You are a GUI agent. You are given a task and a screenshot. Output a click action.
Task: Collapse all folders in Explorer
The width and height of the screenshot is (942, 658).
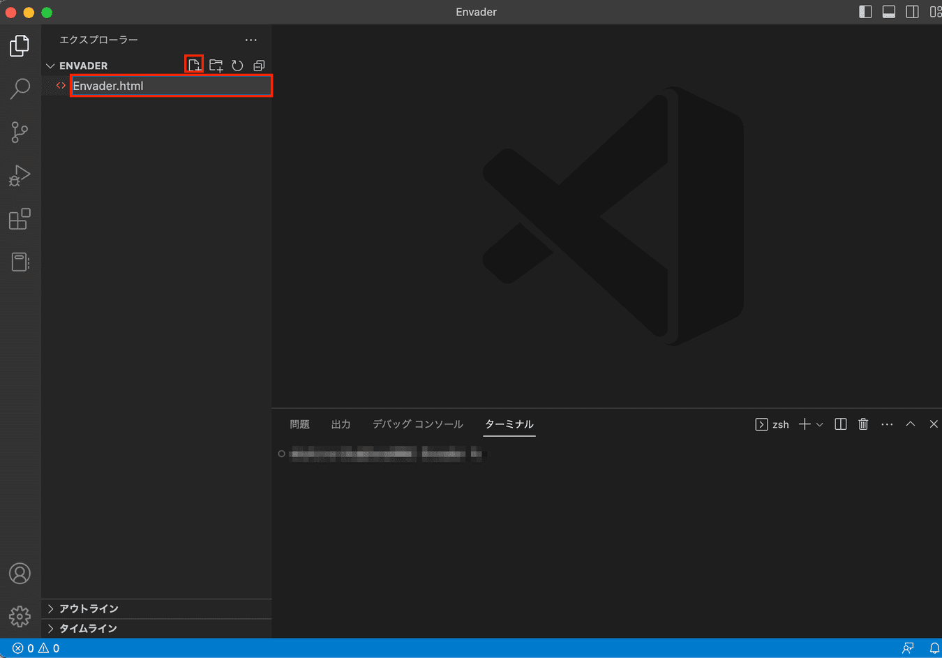259,66
